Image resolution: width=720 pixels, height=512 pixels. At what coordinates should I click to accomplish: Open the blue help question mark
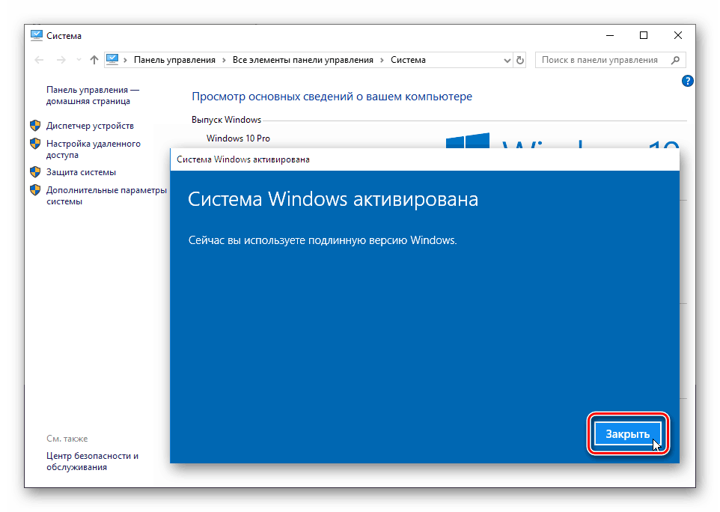(x=688, y=80)
